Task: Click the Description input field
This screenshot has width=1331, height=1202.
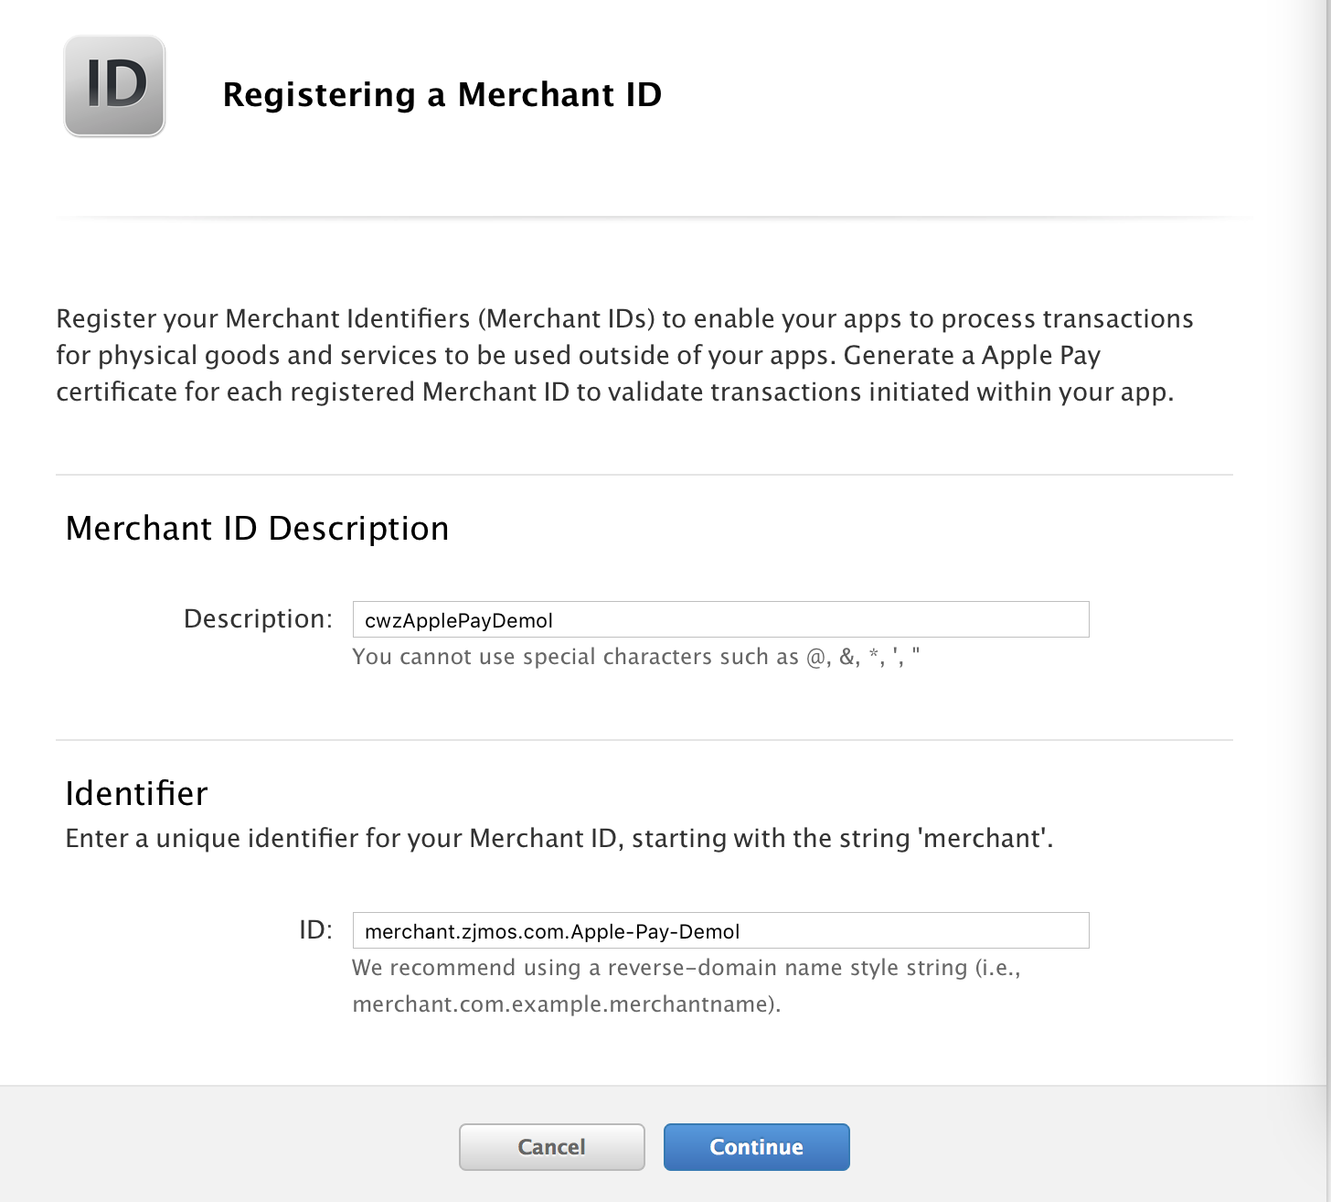Action: (720, 619)
